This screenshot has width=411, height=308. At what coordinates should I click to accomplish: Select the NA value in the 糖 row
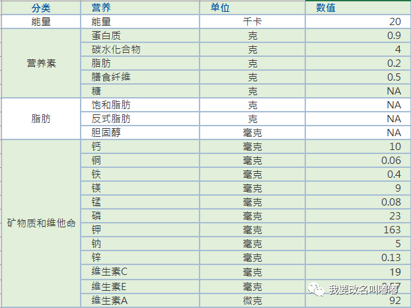point(358,91)
